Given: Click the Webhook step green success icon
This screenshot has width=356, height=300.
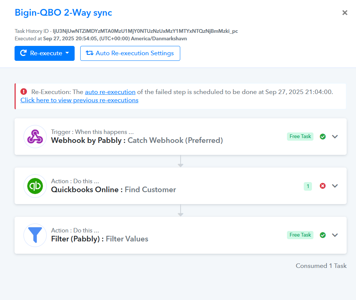Looking at the screenshot, I should pyautogui.click(x=323, y=137).
